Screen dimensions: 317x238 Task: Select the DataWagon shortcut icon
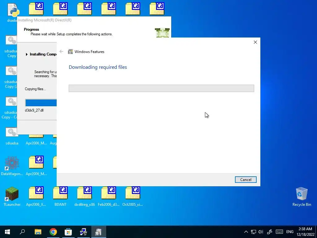[x=12, y=165]
